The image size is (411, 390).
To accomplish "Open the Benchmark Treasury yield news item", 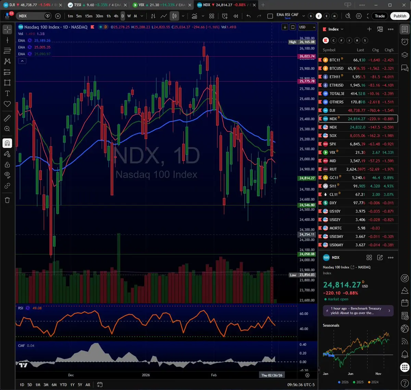I will click(x=358, y=311).
